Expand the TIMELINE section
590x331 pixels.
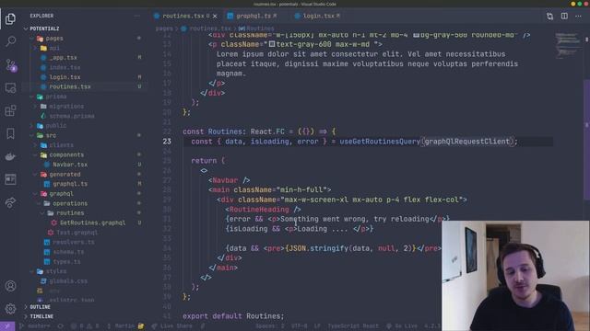click(x=41, y=316)
